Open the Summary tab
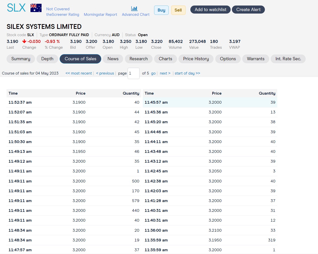Viewport: 318px width, 254px height. coord(21,59)
